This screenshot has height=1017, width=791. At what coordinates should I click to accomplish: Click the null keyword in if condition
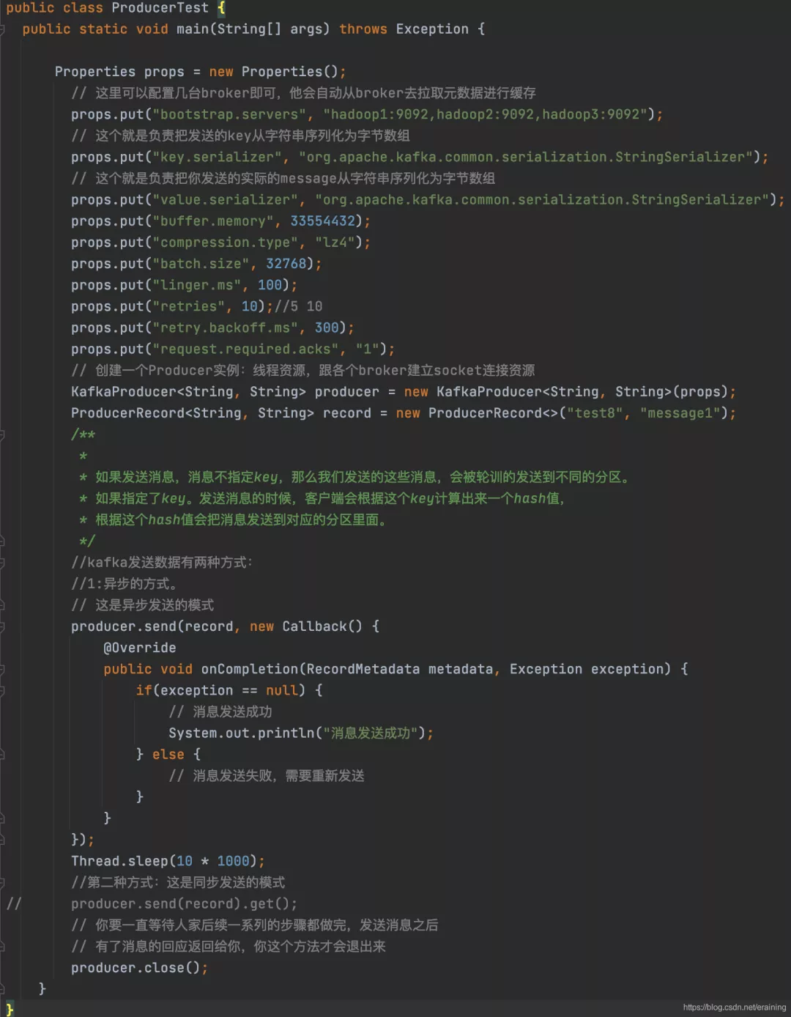[282, 690]
